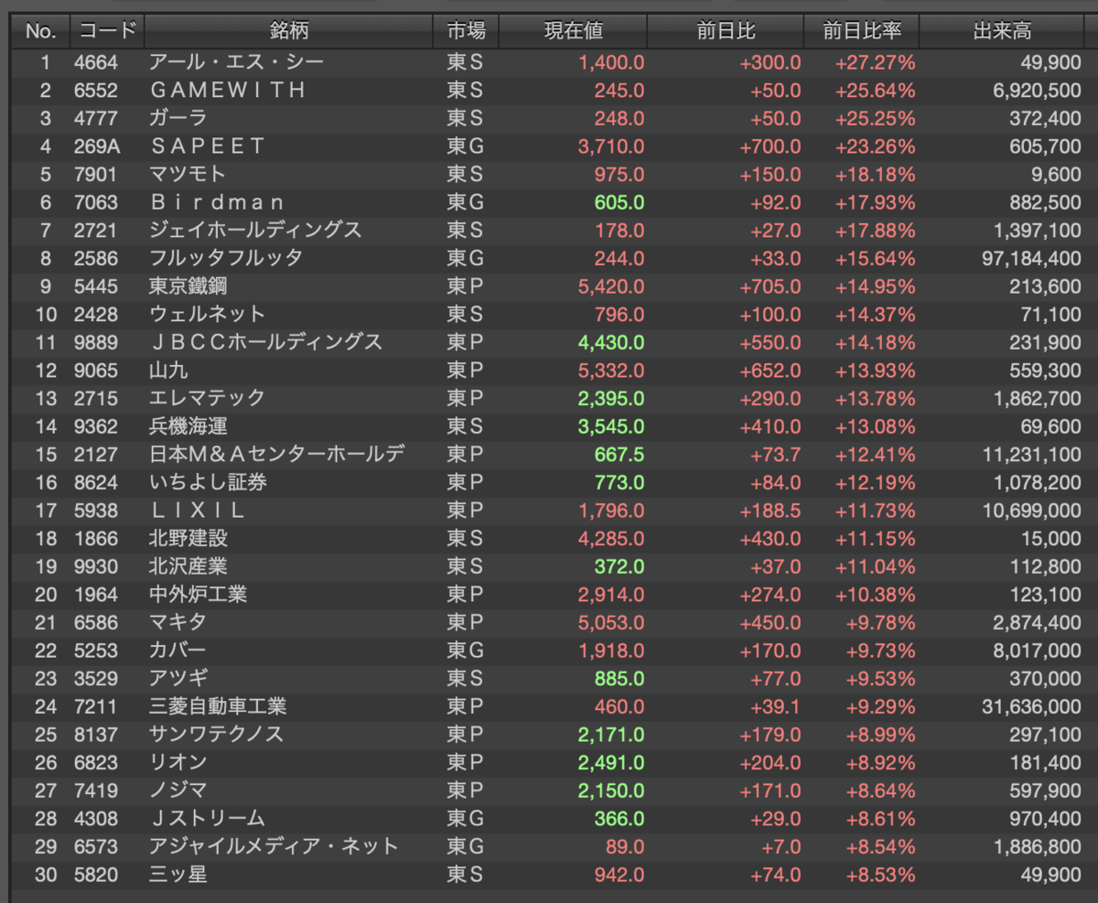This screenshot has width=1098, height=903.
Task: Click the 北沢産業 stock name
Action: click(x=188, y=566)
